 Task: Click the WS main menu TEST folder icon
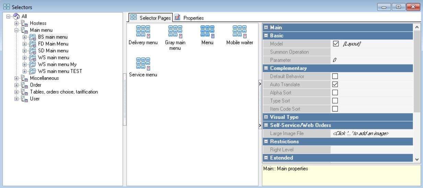click(33, 71)
